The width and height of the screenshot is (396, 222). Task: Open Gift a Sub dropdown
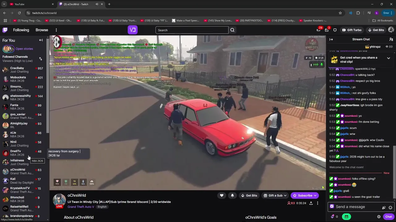pos(275,195)
